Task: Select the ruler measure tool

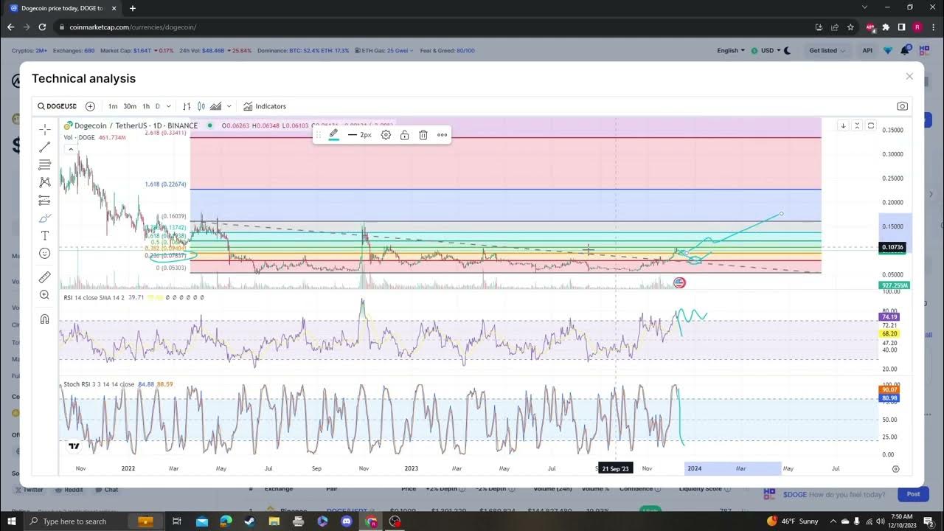Action: [45, 277]
